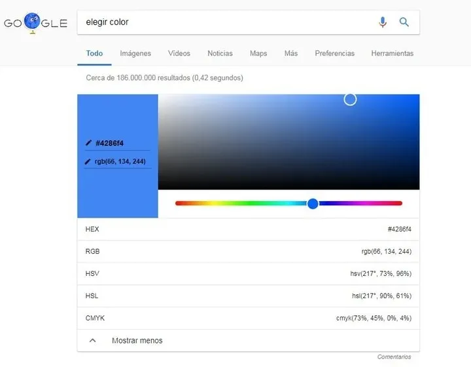Click the solid blue color preview swatch

tap(118, 190)
